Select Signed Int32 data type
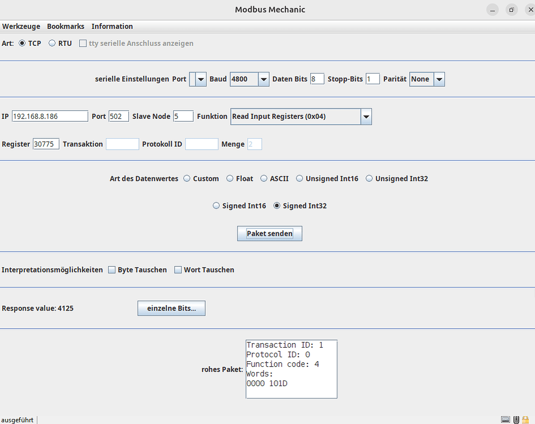The width and height of the screenshot is (535, 424). [277, 206]
